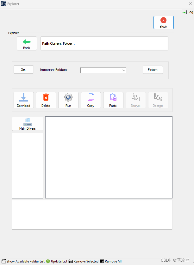Click inside the large file list panel
Screen dimensions: 194x265
coord(109,157)
